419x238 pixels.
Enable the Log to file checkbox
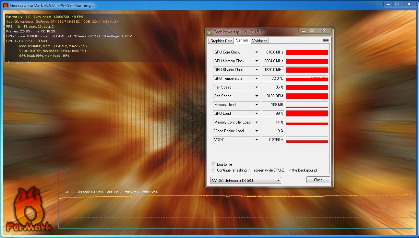pos(214,164)
